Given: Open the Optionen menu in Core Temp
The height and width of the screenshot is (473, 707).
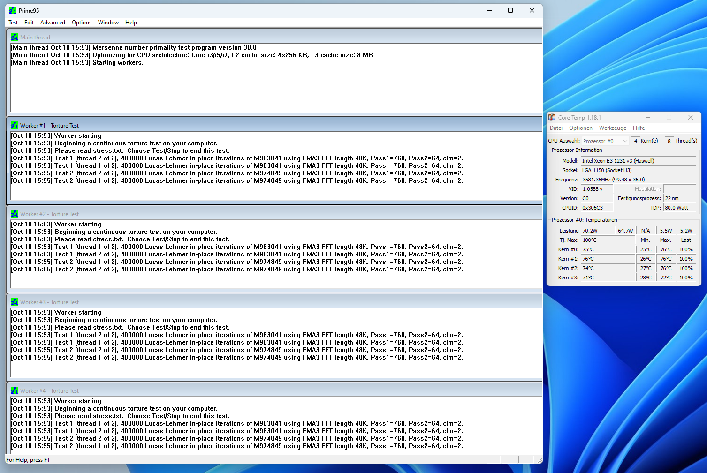Looking at the screenshot, I should [x=581, y=128].
